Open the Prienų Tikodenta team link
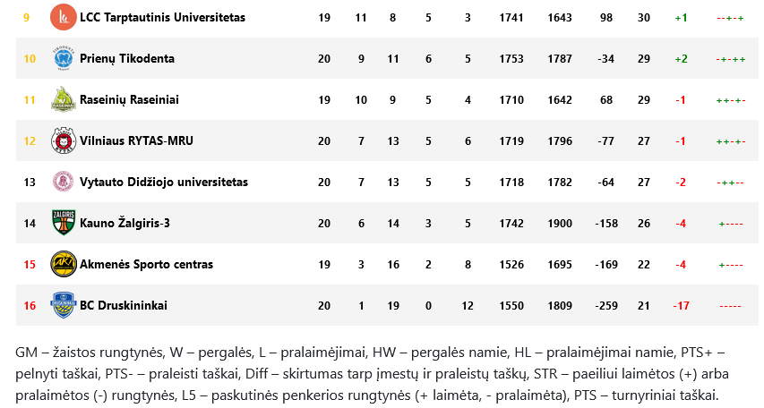764x408 pixels. [x=127, y=58]
